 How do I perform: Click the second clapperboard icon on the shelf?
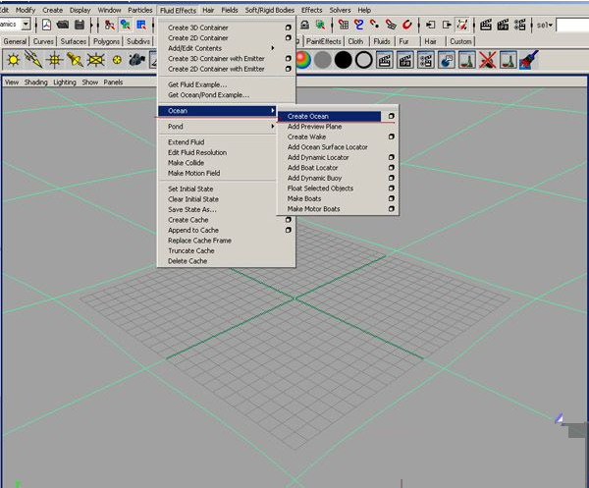(x=404, y=60)
